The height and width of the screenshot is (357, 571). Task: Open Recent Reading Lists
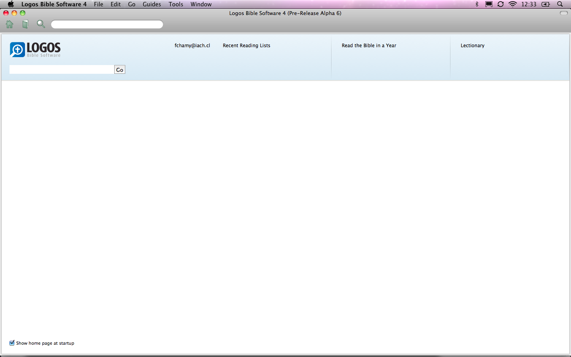tap(247, 46)
